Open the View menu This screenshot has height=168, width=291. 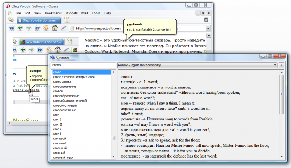click(x=38, y=13)
